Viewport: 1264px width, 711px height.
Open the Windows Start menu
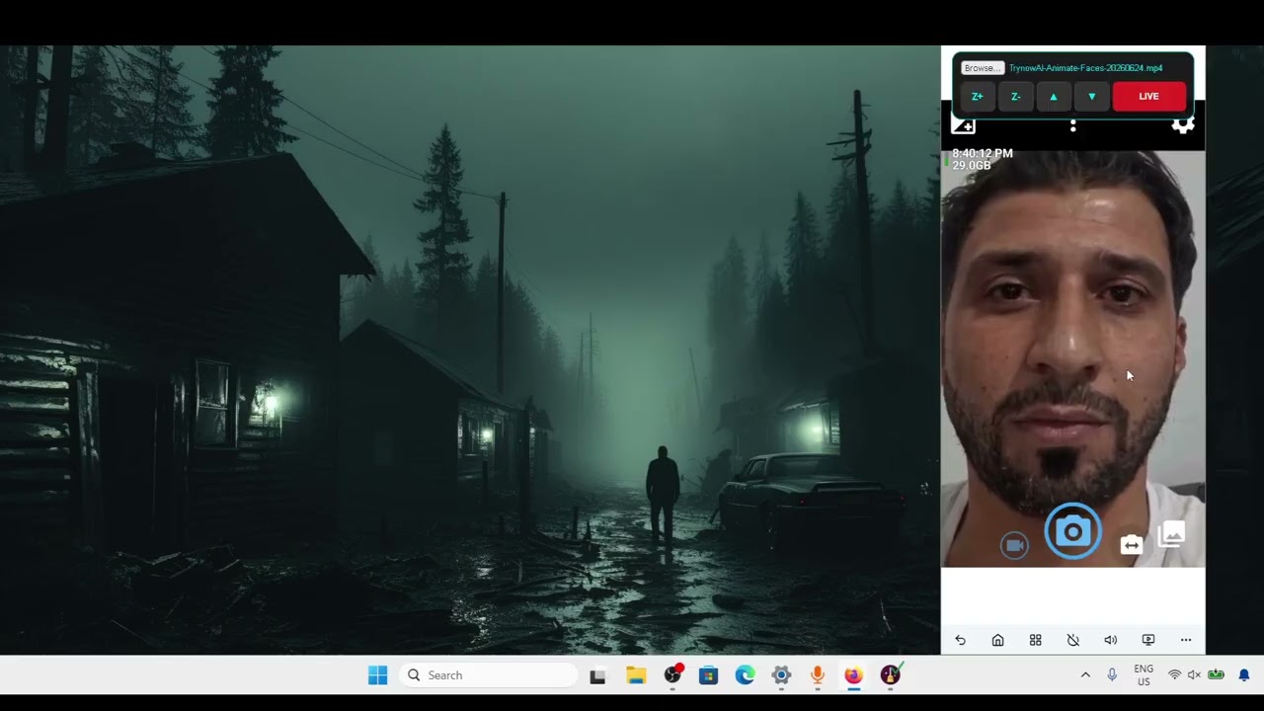pos(377,675)
